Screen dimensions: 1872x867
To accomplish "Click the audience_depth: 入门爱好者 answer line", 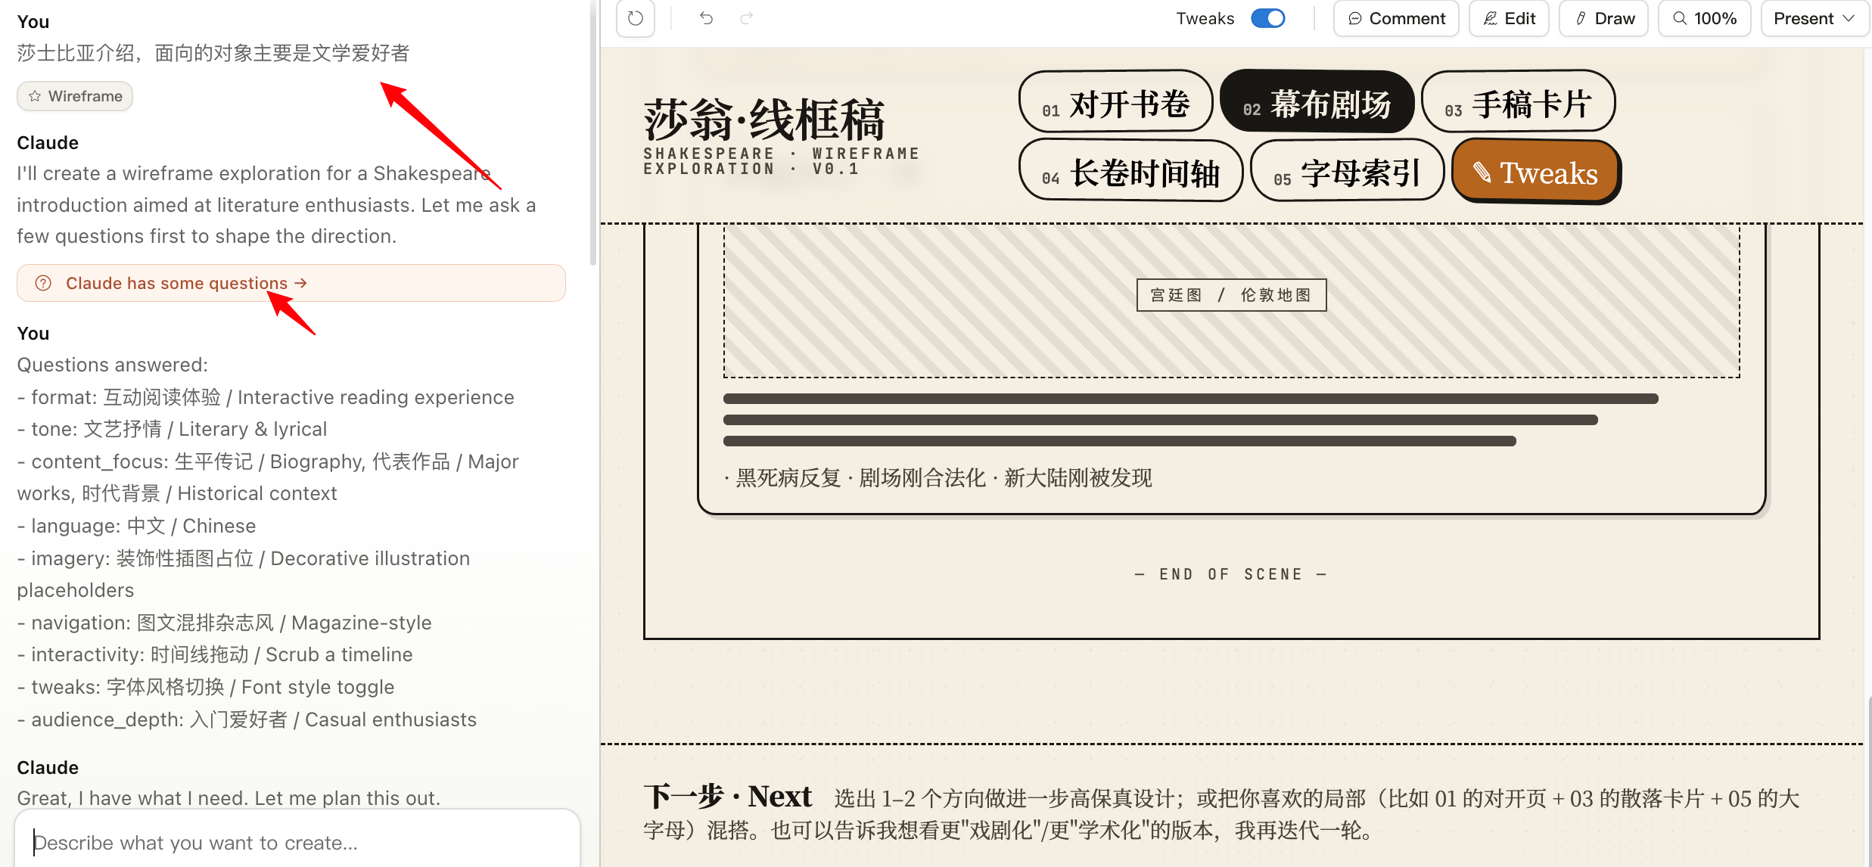I will coord(247,719).
